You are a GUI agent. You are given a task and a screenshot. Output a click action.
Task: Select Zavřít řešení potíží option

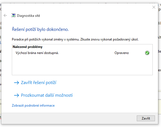tap(39, 83)
